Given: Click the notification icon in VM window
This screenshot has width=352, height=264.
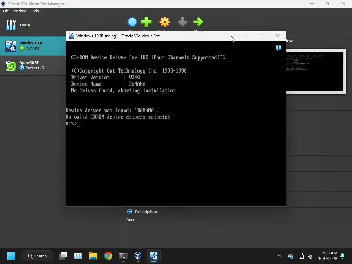Looking at the screenshot, I should [x=278, y=48].
